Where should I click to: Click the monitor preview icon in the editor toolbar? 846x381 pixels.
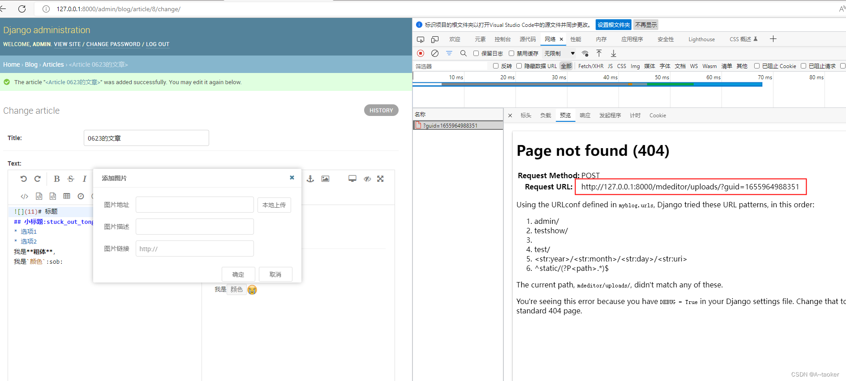[x=352, y=179]
